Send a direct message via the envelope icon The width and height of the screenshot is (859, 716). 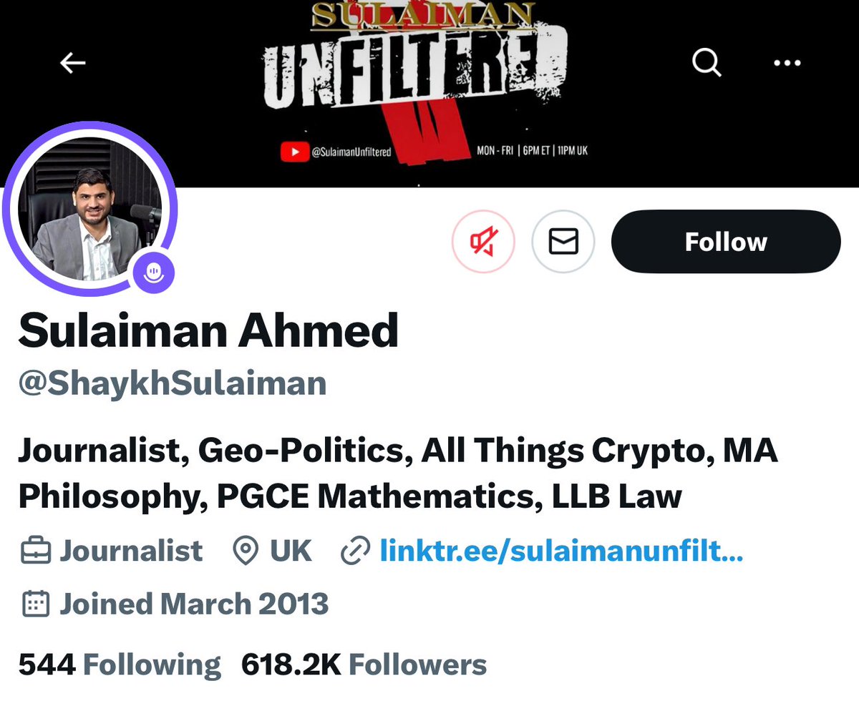point(563,242)
